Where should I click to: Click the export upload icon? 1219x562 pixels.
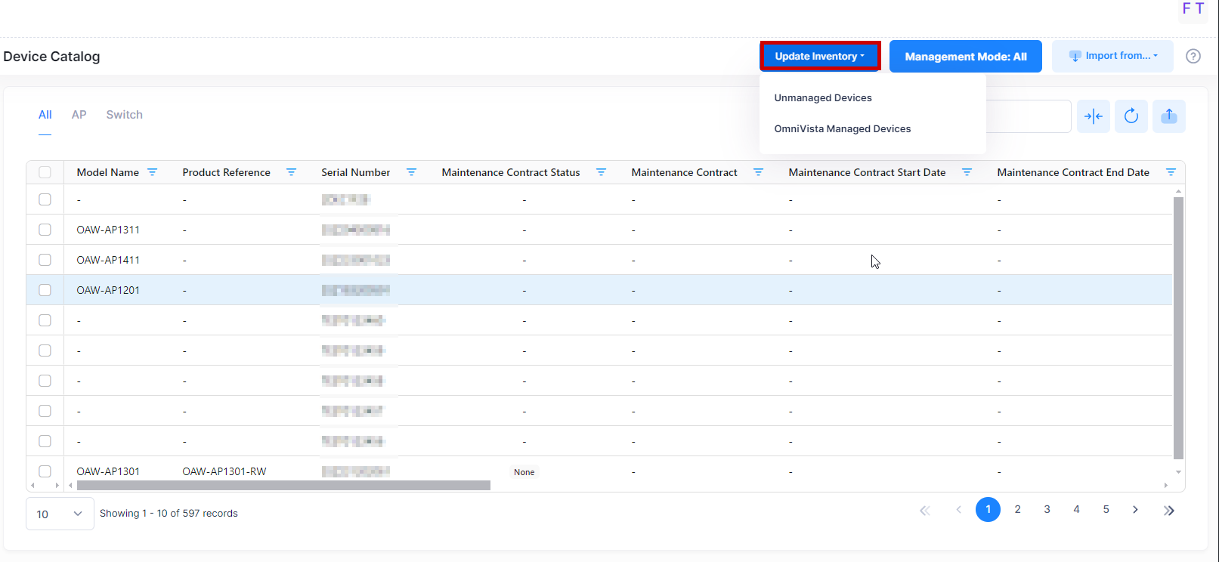[1168, 116]
